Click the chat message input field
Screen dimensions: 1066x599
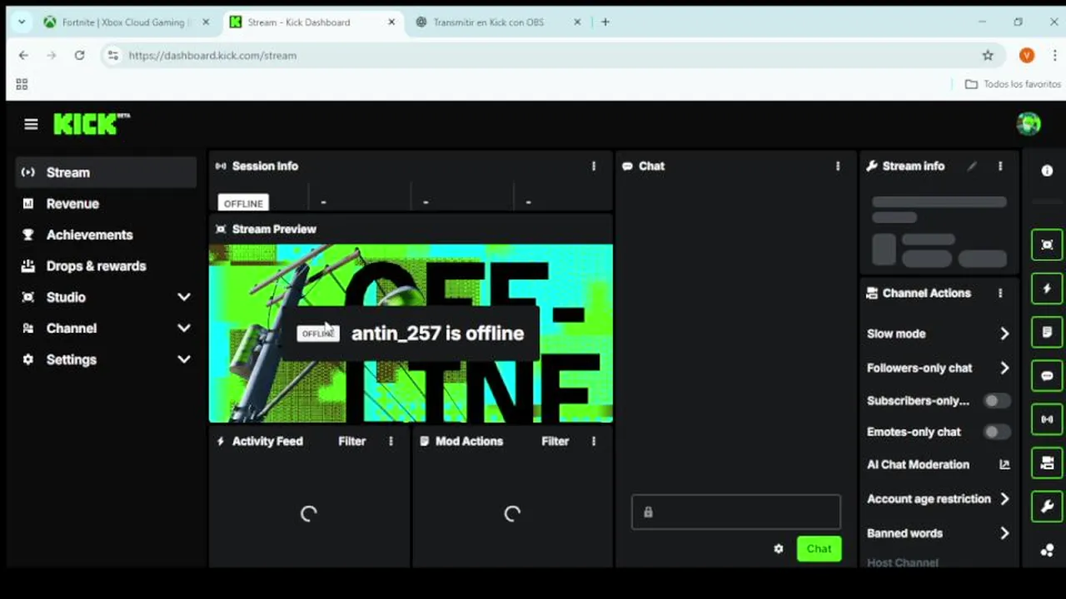pos(736,512)
